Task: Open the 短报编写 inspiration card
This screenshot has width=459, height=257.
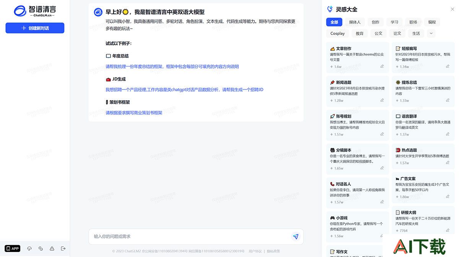Action: tap(423, 57)
